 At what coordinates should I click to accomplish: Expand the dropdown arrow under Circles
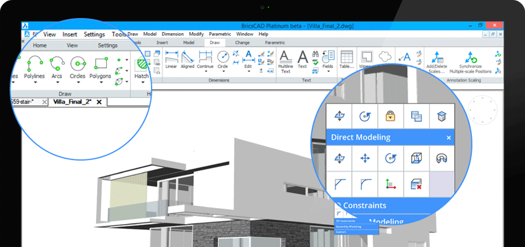click(x=77, y=82)
